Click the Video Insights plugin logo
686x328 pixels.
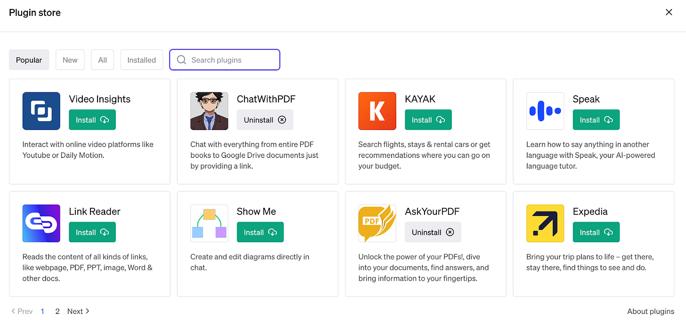tap(41, 111)
